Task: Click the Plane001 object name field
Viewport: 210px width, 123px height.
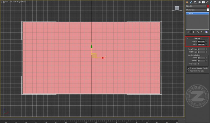Action: (196, 6)
